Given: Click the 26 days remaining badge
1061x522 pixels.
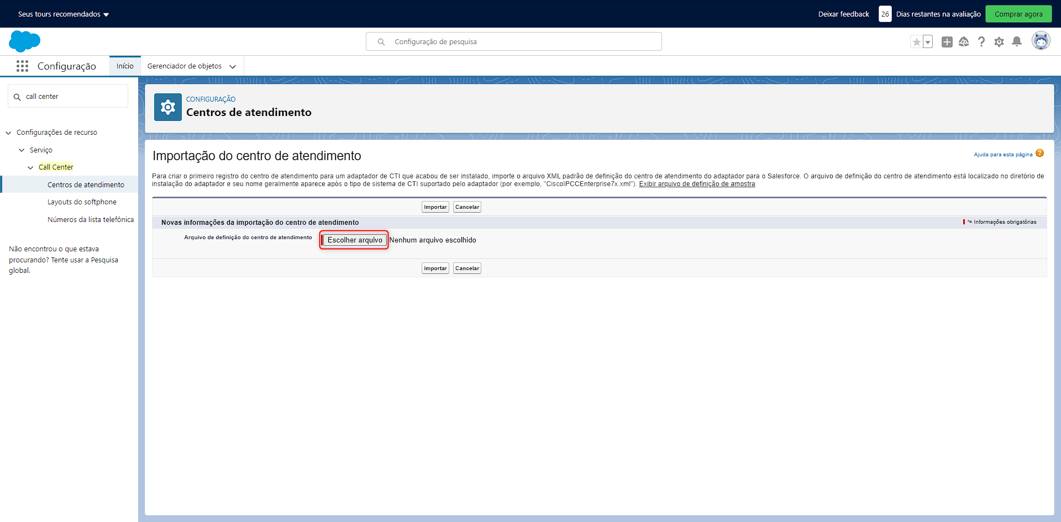Looking at the screenshot, I should click(x=885, y=14).
